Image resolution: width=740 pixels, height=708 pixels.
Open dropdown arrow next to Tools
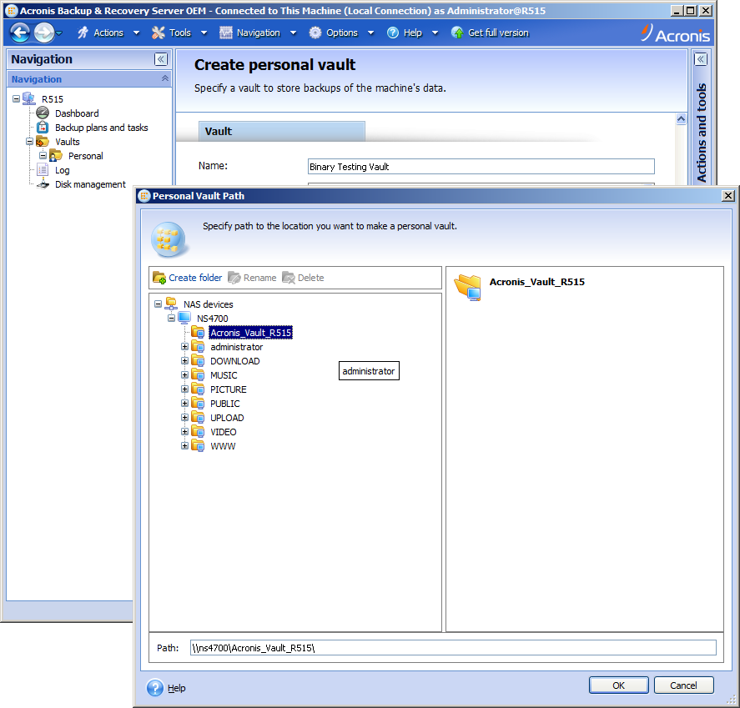click(204, 33)
